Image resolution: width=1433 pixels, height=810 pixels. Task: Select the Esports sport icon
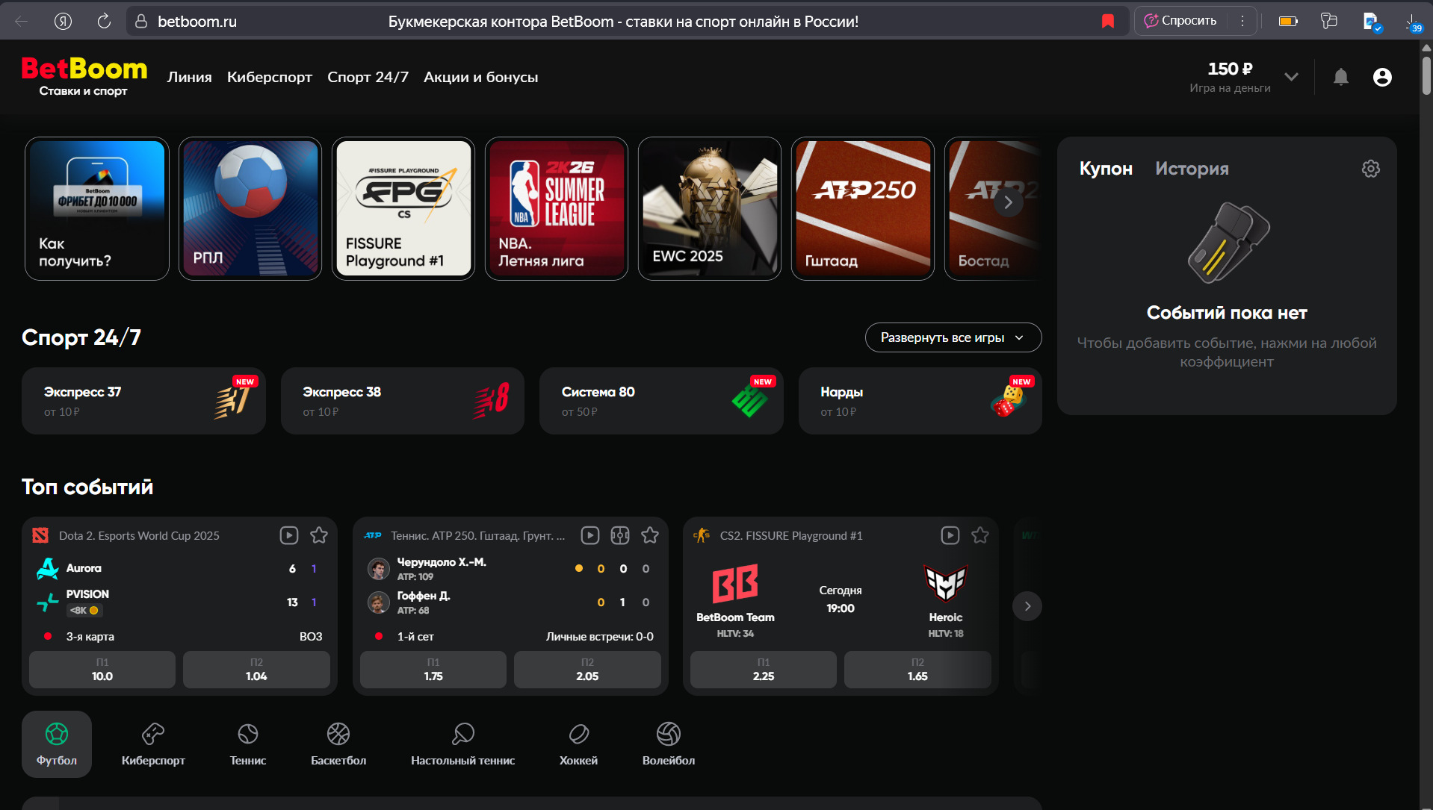pyautogui.click(x=153, y=744)
